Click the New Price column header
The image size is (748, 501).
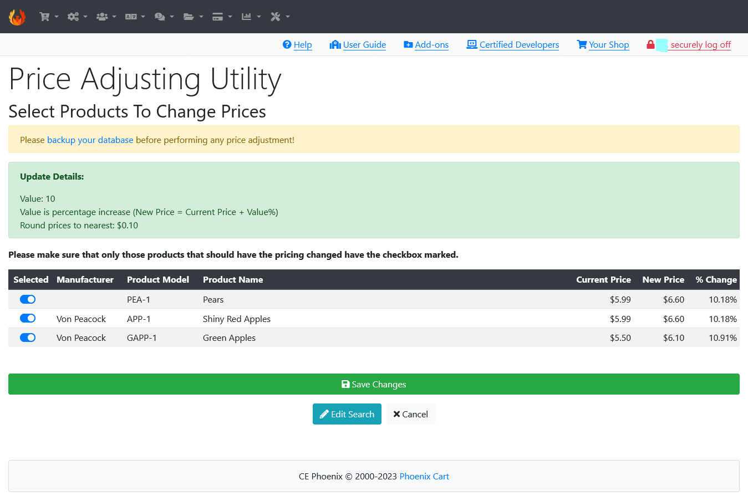[663, 280]
